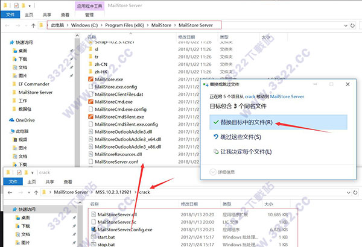
Task: Open the 共享 tab in crack window
Action: coord(49,182)
